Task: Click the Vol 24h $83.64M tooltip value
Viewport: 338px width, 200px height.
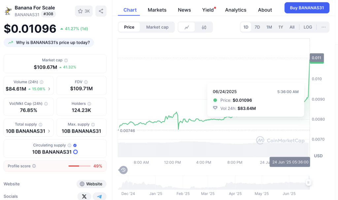Action: [247, 108]
